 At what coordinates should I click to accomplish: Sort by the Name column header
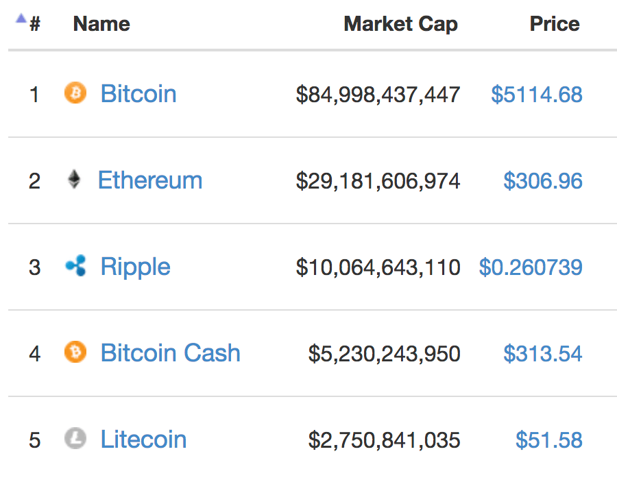[x=101, y=24]
